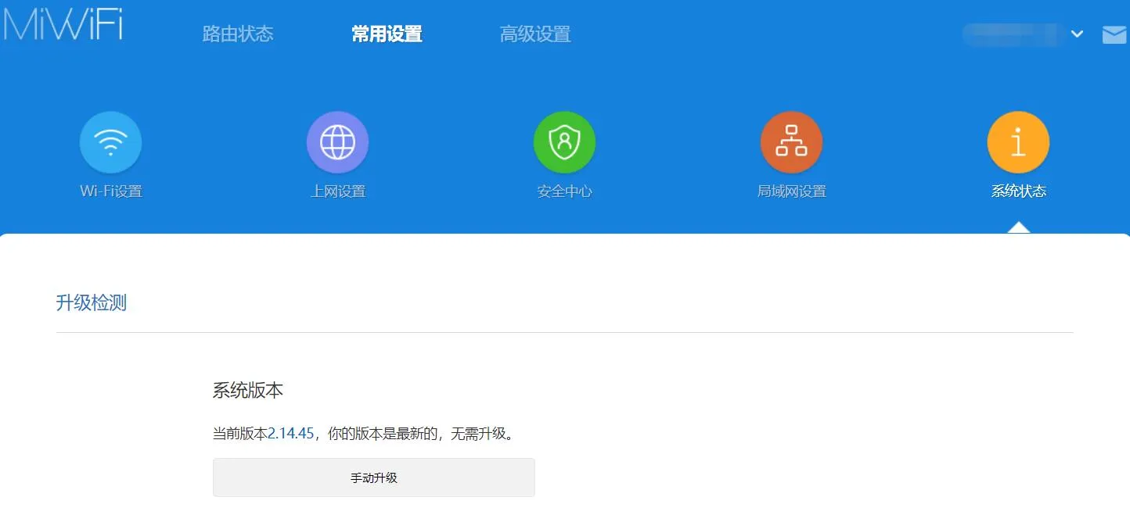The width and height of the screenshot is (1130, 515).
Task: Open the green shield security icon
Action: [x=564, y=142]
